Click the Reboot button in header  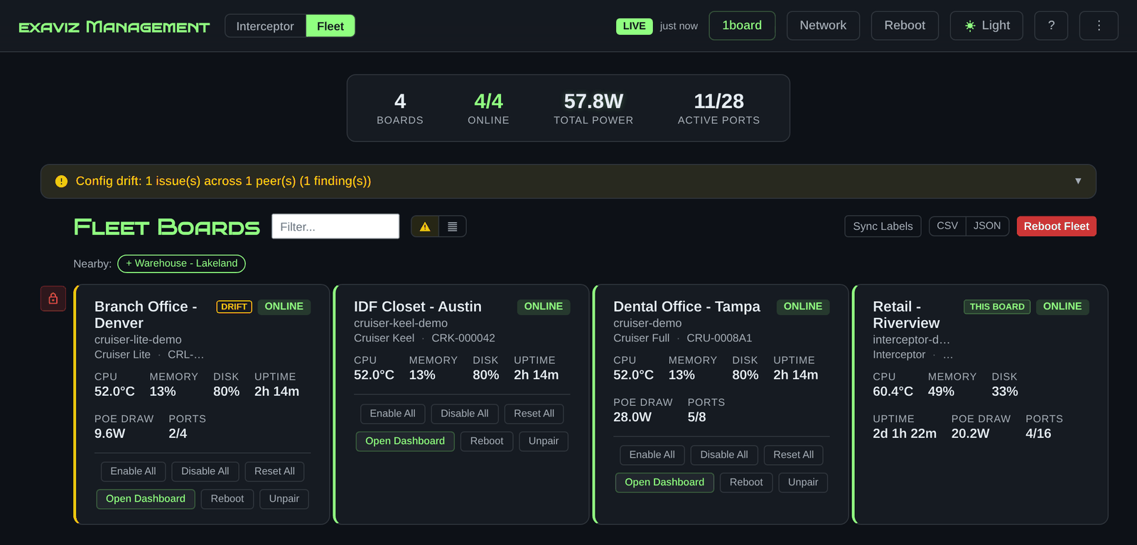tap(905, 26)
